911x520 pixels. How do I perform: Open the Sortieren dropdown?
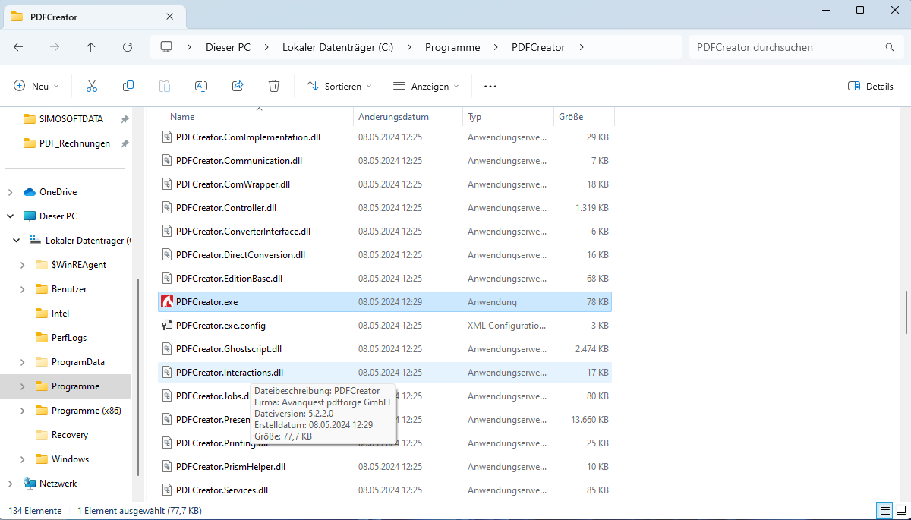pyautogui.click(x=339, y=87)
